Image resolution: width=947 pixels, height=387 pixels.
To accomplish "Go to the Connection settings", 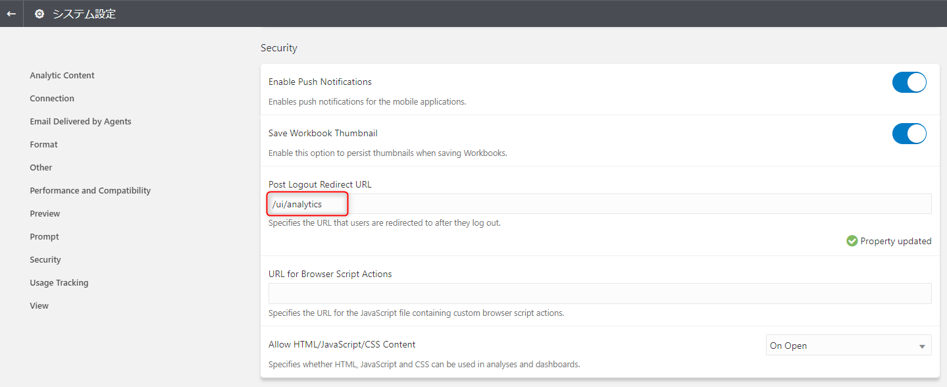I will [x=52, y=99].
